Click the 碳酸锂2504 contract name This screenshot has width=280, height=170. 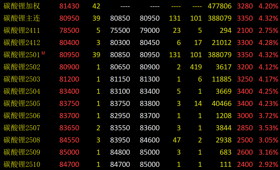pos(22,91)
